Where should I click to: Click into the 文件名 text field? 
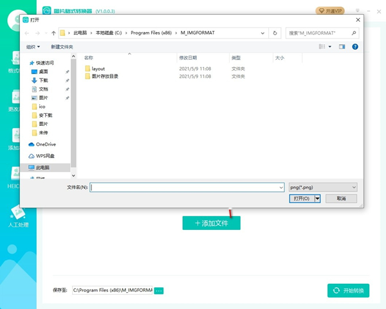tap(185, 187)
